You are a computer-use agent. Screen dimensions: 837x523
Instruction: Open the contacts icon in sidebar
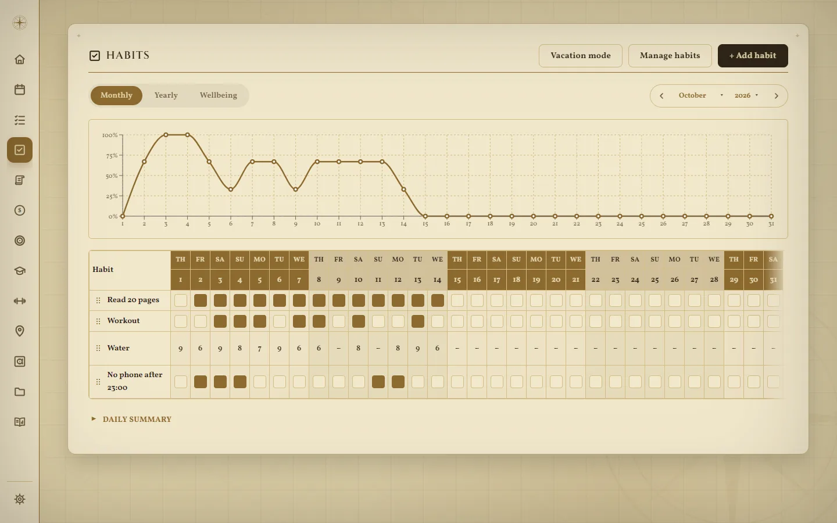pyautogui.click(x=20, y=361)
